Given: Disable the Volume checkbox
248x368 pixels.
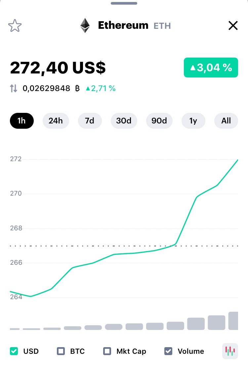Looking at the screenshot, I should (x=168, y=351).
